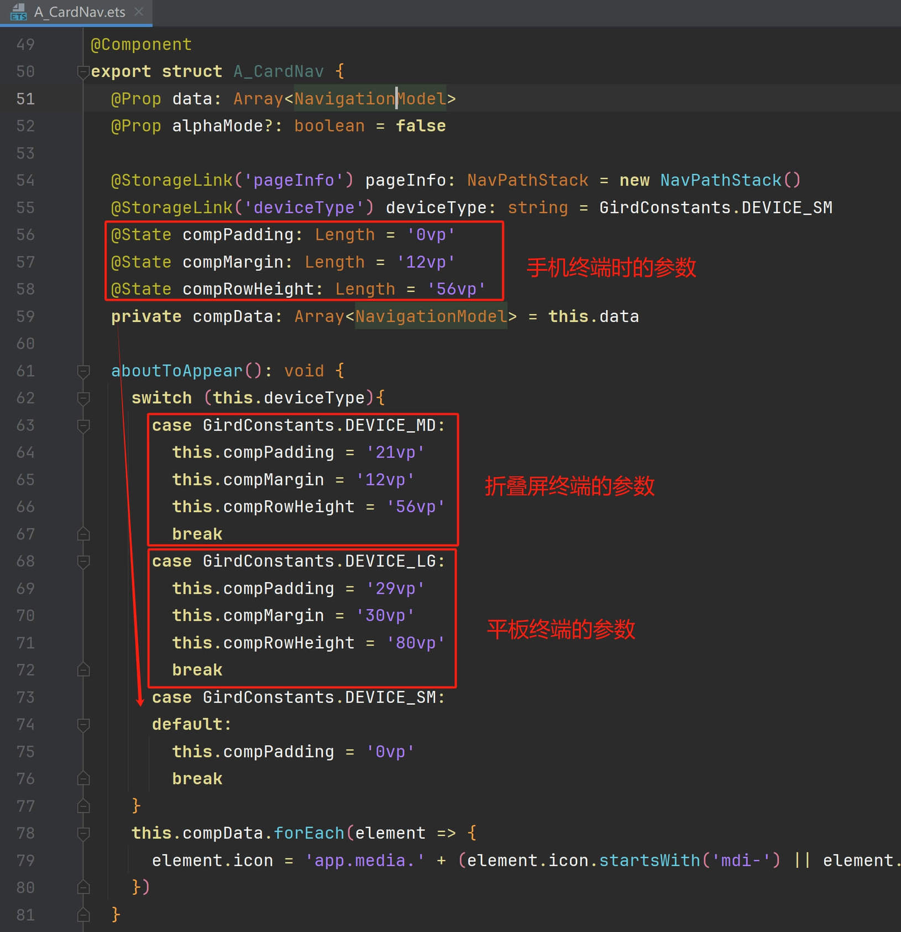Click line number 51 in gutter
901x932 pixels.
coord(25,99)
